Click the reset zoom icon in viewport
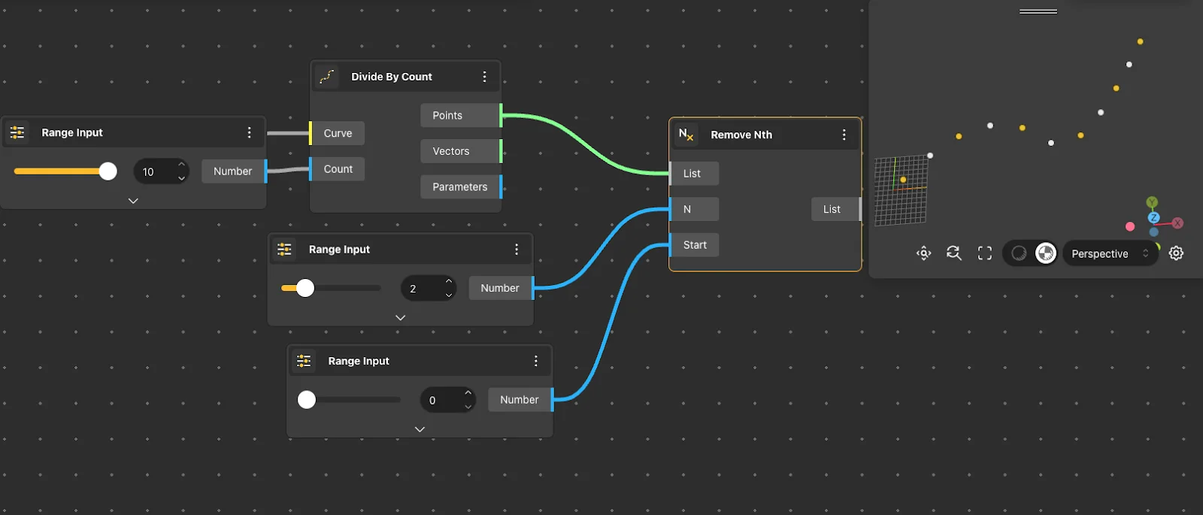 pos(953,253)
